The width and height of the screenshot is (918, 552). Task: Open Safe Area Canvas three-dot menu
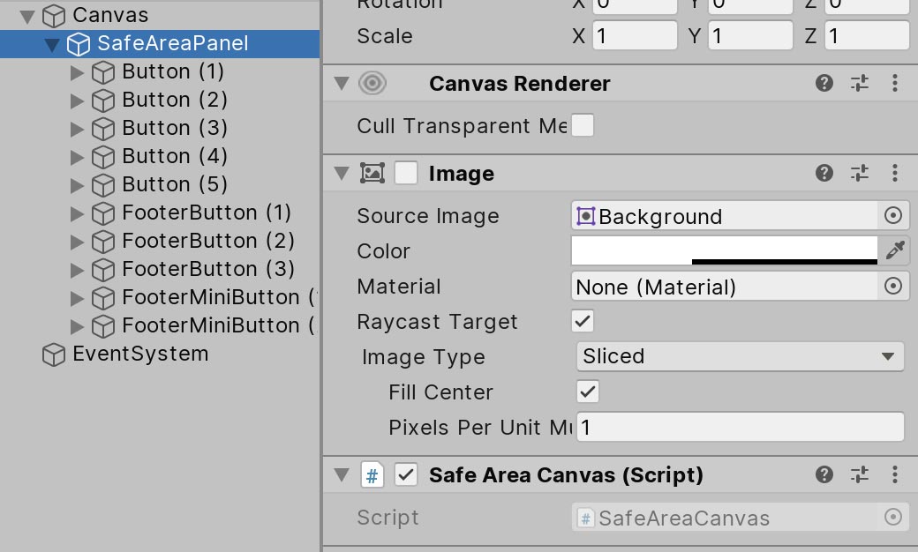pos(895,475)
